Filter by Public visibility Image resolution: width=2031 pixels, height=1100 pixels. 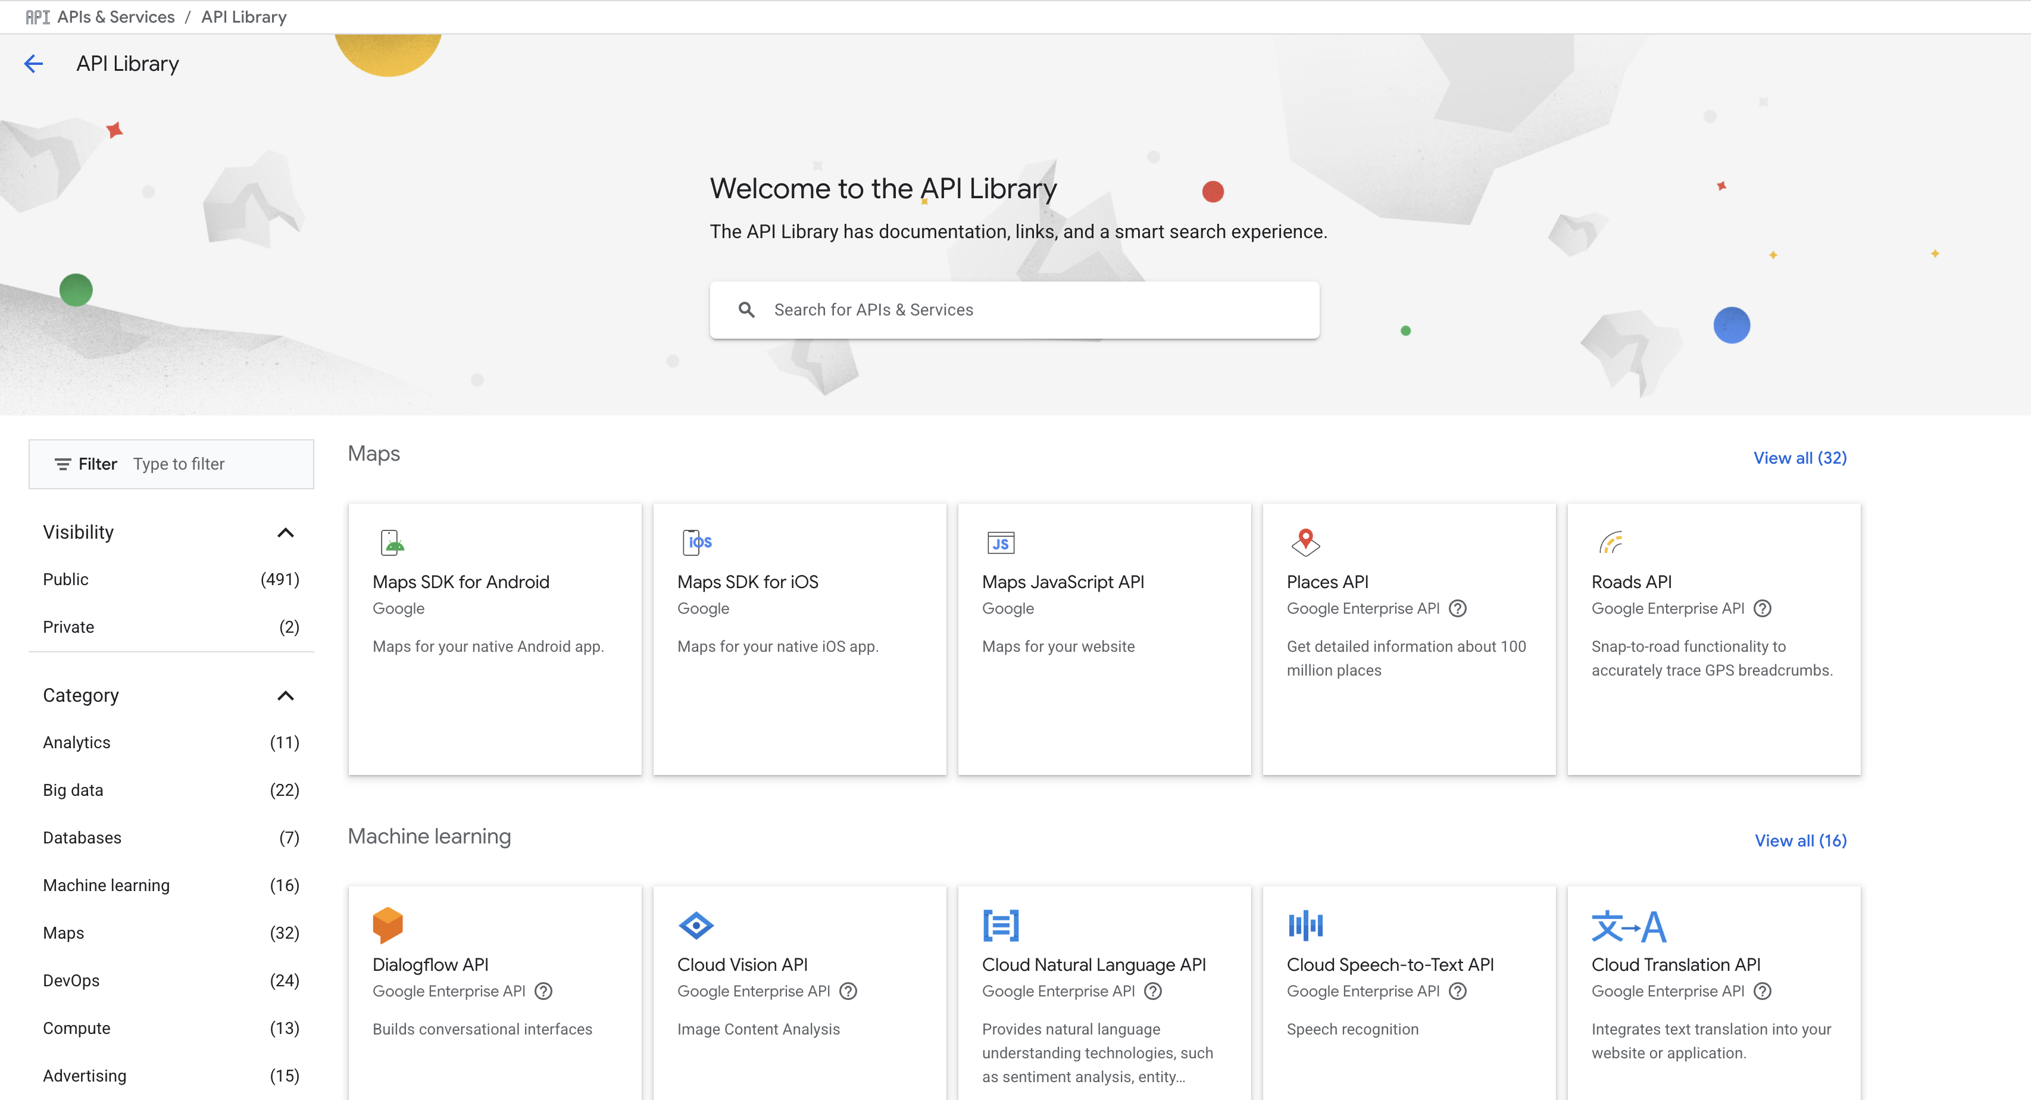171,580
